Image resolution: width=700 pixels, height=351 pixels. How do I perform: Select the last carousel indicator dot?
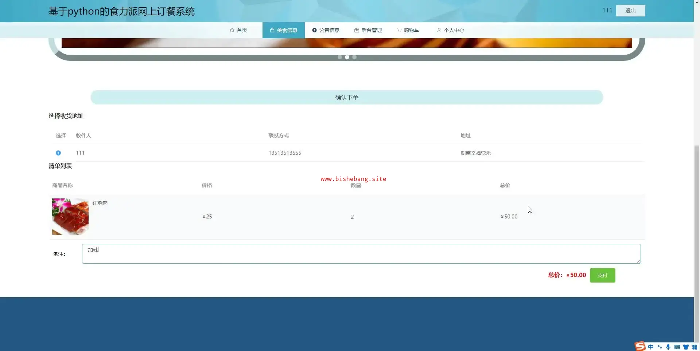click(354, 57)
